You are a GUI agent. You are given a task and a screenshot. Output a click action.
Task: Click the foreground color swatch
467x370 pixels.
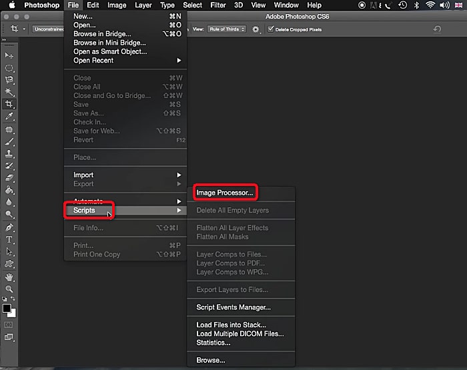click(x=7, y=309)
